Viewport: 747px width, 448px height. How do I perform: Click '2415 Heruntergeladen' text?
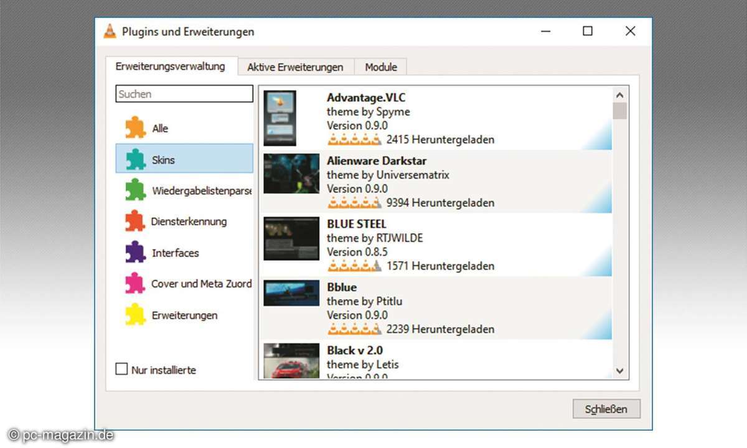click(x=440, y=139)
